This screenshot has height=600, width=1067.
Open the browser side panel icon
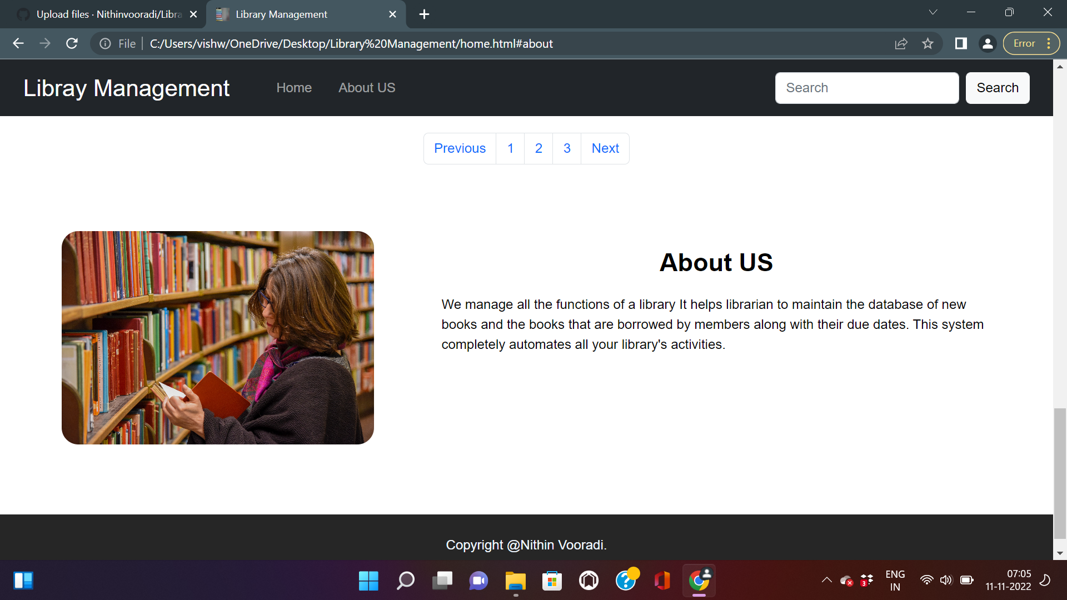pyautogui.click(x=961, y=43)
